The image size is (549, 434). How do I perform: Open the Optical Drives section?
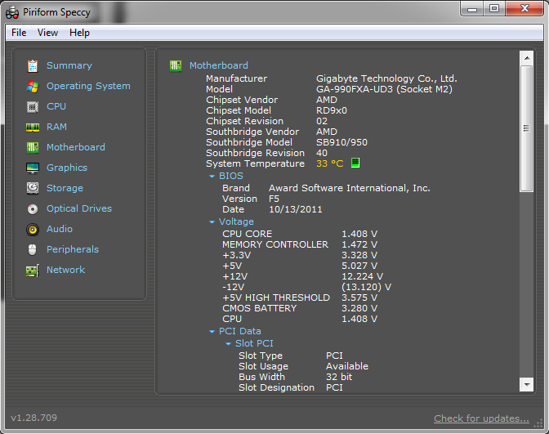pos(79,208)
